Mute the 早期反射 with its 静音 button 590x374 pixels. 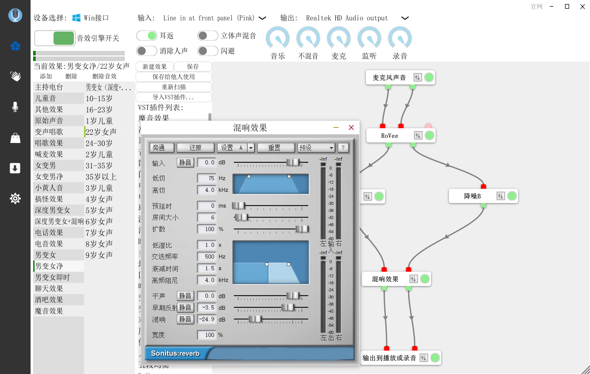tap(185, 307)
